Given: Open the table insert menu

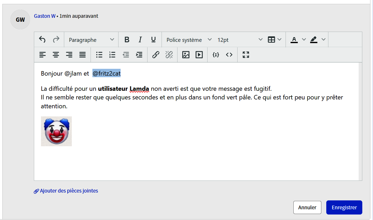Looking at the screenshot, I should tap(275, 40).
